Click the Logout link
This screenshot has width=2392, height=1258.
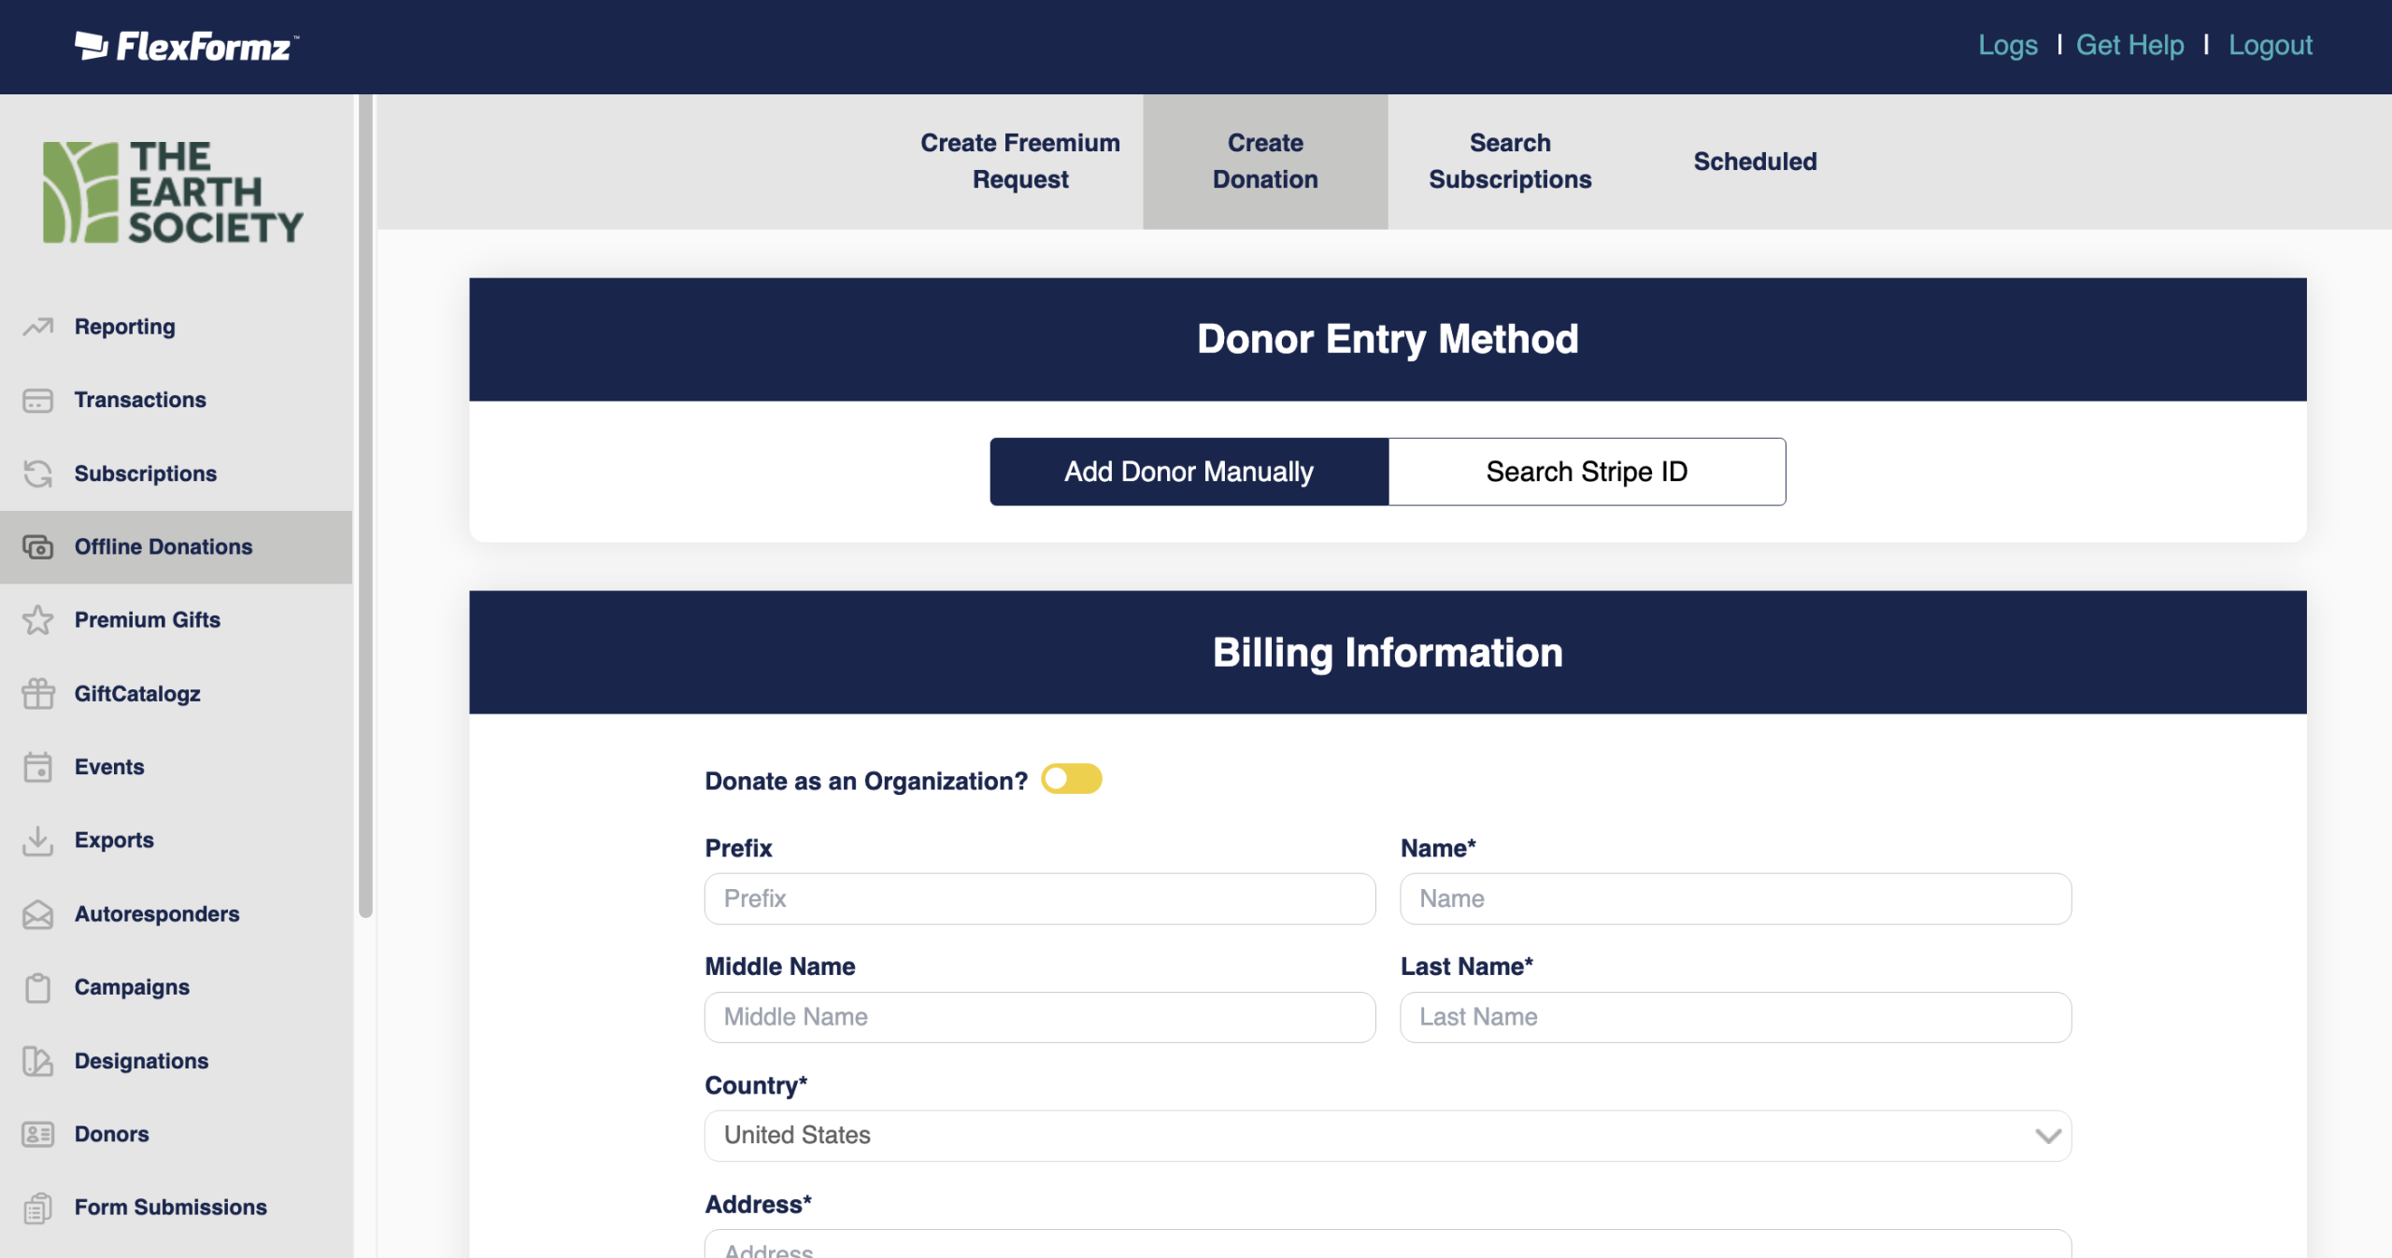tap(2270, 45)
